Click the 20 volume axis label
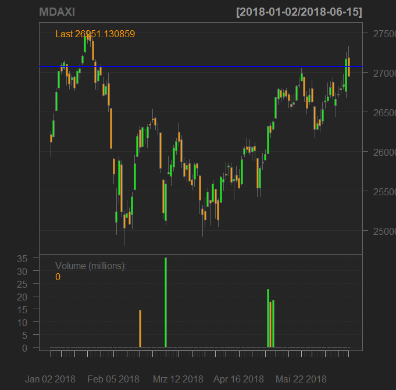 click(23, 296)
